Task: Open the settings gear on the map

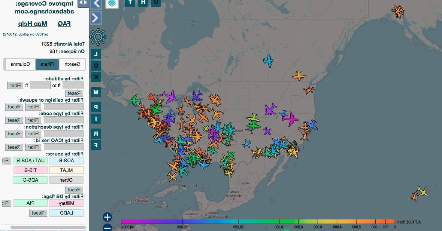Action: pyautogui.click(x=98, y=37)
